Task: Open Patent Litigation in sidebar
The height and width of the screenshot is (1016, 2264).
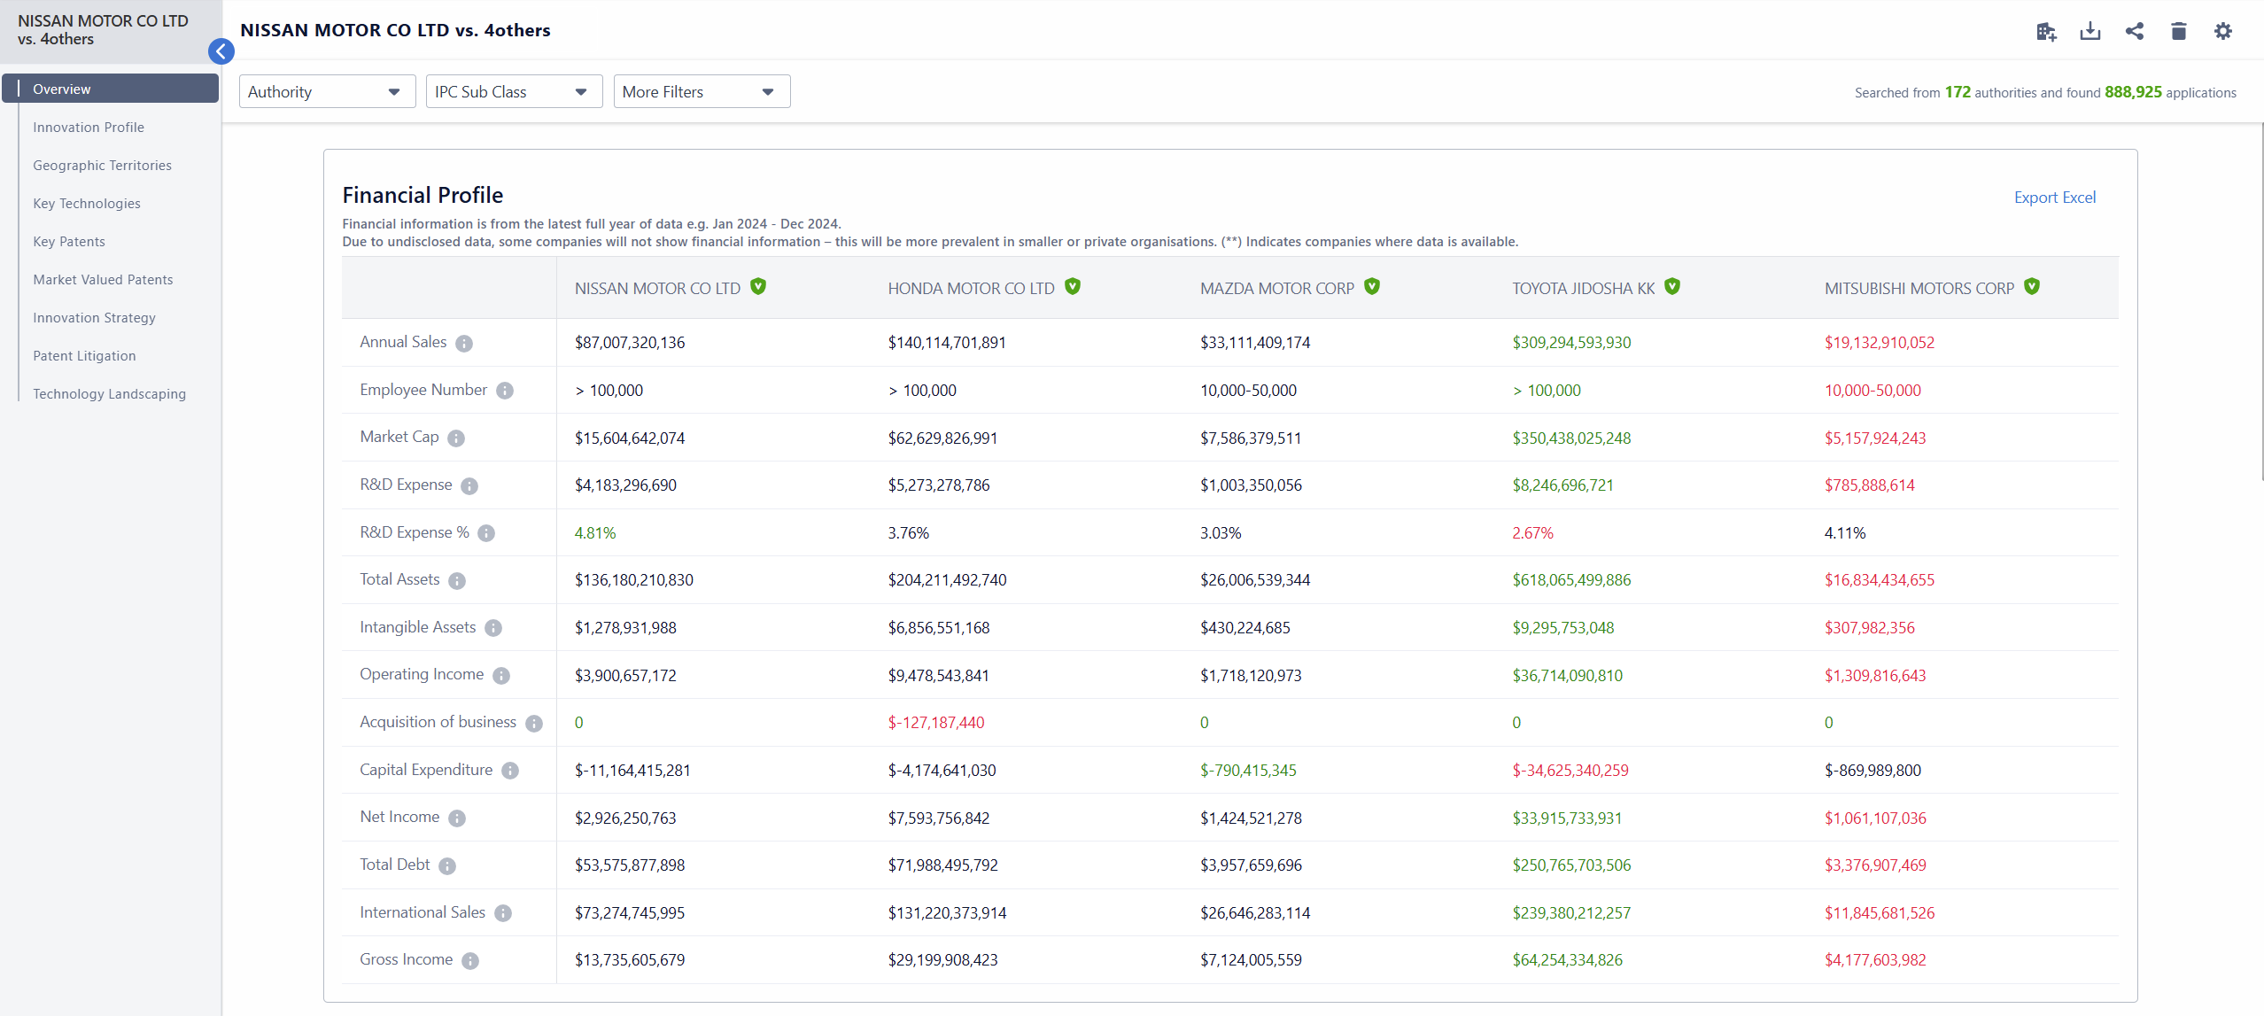Action: (x=84, y=356)
